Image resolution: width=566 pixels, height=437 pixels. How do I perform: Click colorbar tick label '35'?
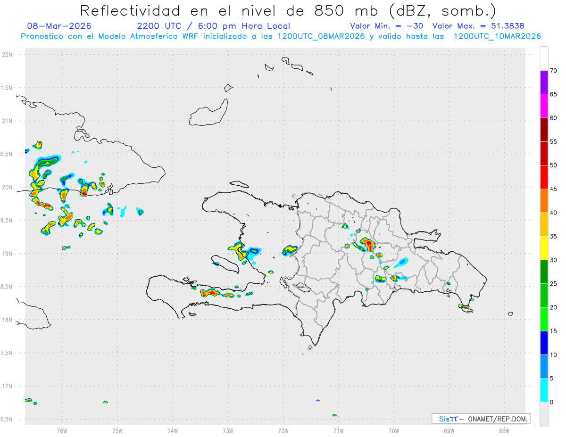pyautogui.click(x=553, y=236)
